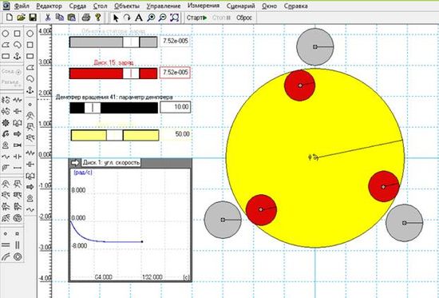Click the damper value field showing 10.00
Screen dimensions: 439x298
pyautogui.click(x=176, y=107)
